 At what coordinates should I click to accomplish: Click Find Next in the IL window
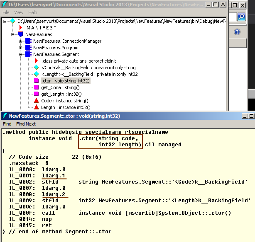click(26, 124)
